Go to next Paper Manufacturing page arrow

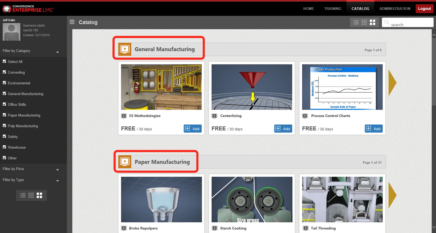pos(392,195)
